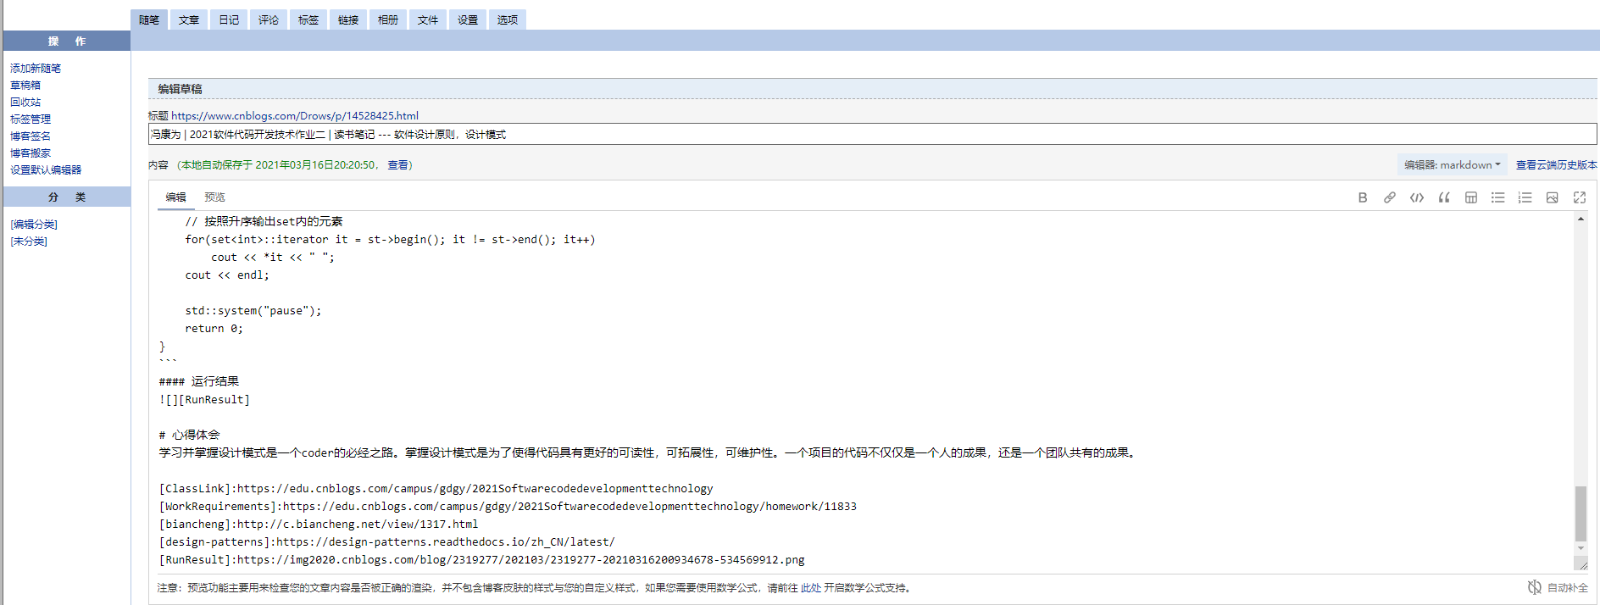Click the 'std::system("pause");' code line
The image size is (1600, 605).
(x=253, y=310)
